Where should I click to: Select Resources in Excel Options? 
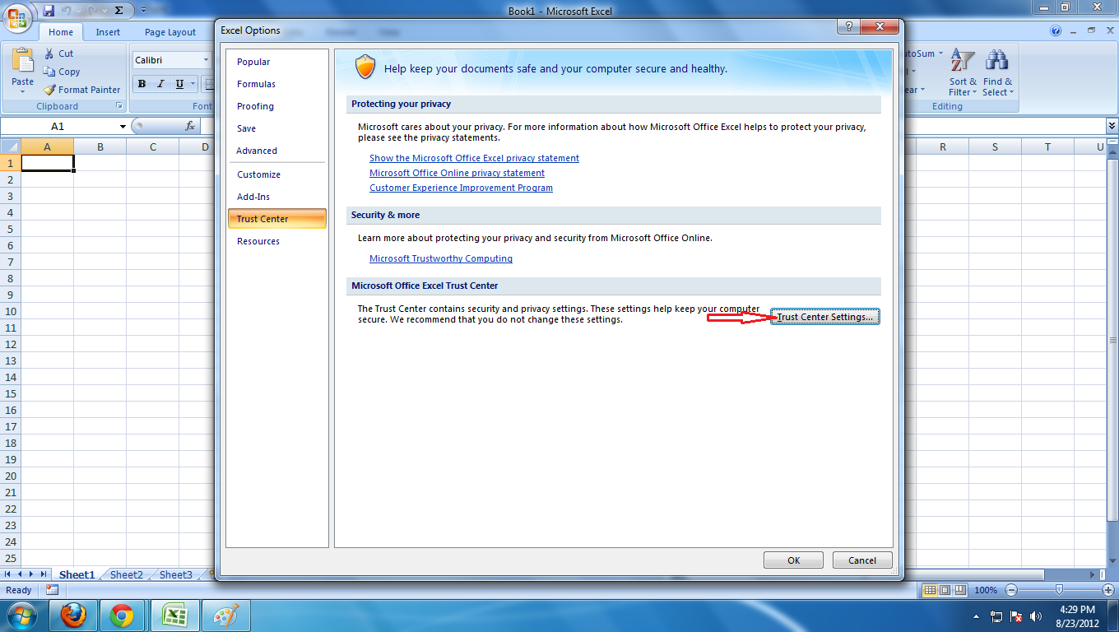pyautogui.click(x=276, y=241)
